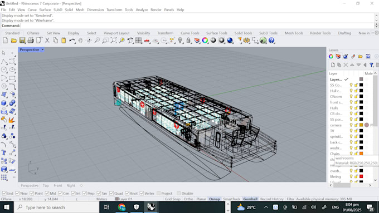This screenshot has width=379, height=213.
Task: Show hidden system tray icons chevron
Action: tap(266, 207)
